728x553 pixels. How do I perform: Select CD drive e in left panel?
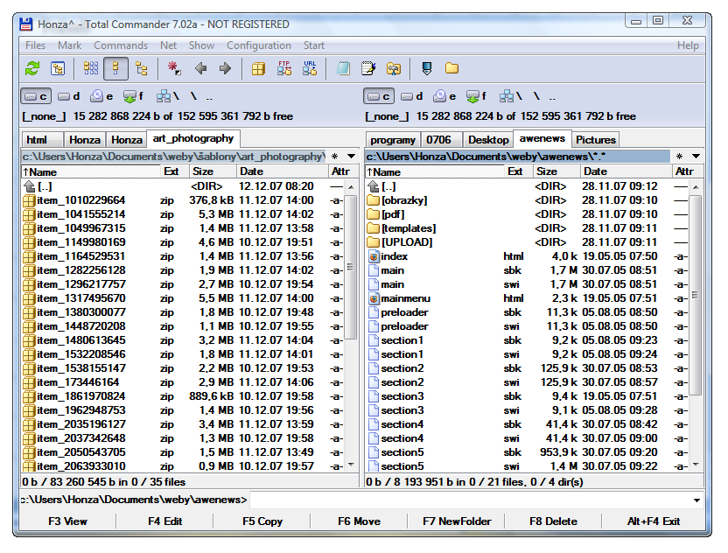101,96
